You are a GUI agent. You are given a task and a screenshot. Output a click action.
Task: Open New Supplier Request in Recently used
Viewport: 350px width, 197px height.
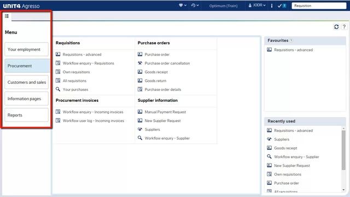pos(292,165)
